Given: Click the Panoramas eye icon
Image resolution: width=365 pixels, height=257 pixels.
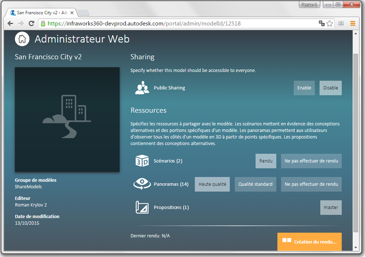Looking at the screenshot, I should [x=142, y=184].
